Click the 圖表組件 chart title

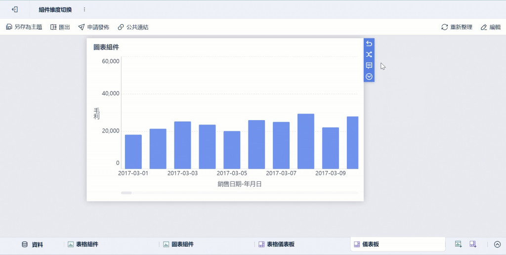coord(106,47)
